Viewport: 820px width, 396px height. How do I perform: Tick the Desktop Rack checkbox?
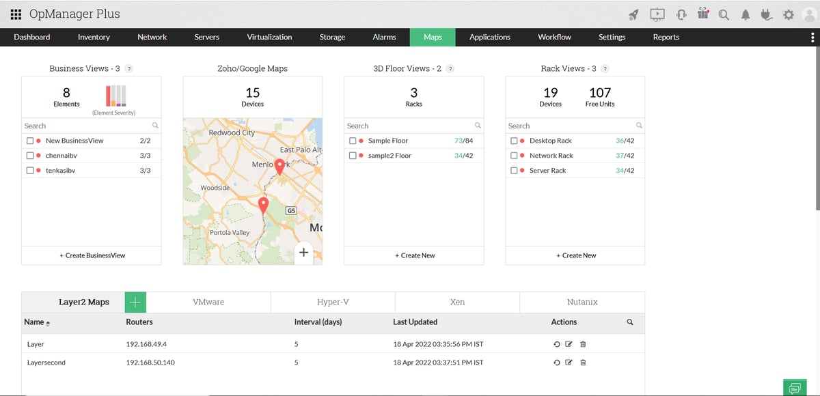[515, 140]
